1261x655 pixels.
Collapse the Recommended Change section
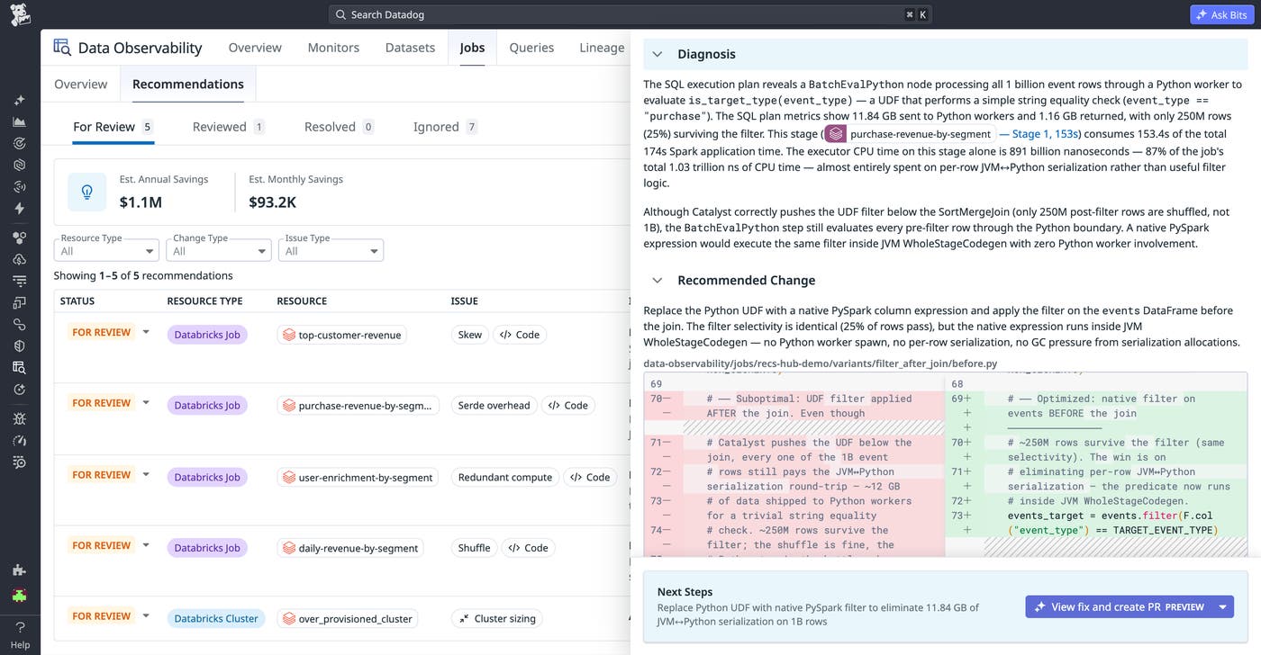coord(658,281)
